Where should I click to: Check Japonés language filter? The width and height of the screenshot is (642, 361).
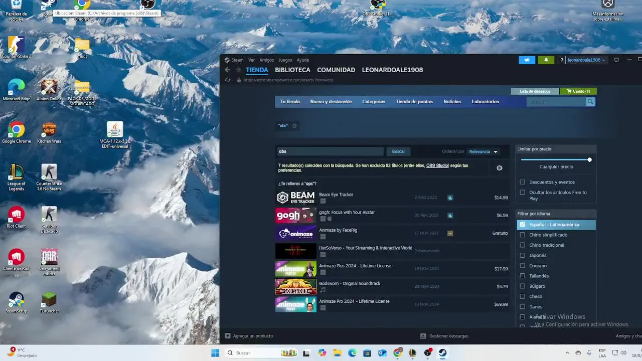click(523, 255)
